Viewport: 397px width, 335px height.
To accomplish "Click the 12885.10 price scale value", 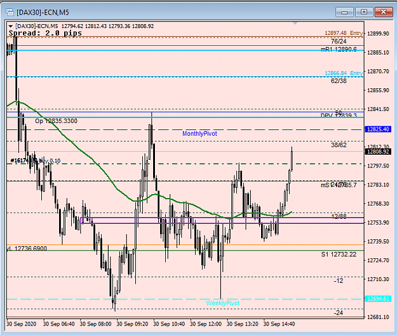I will tap(379, 53).
